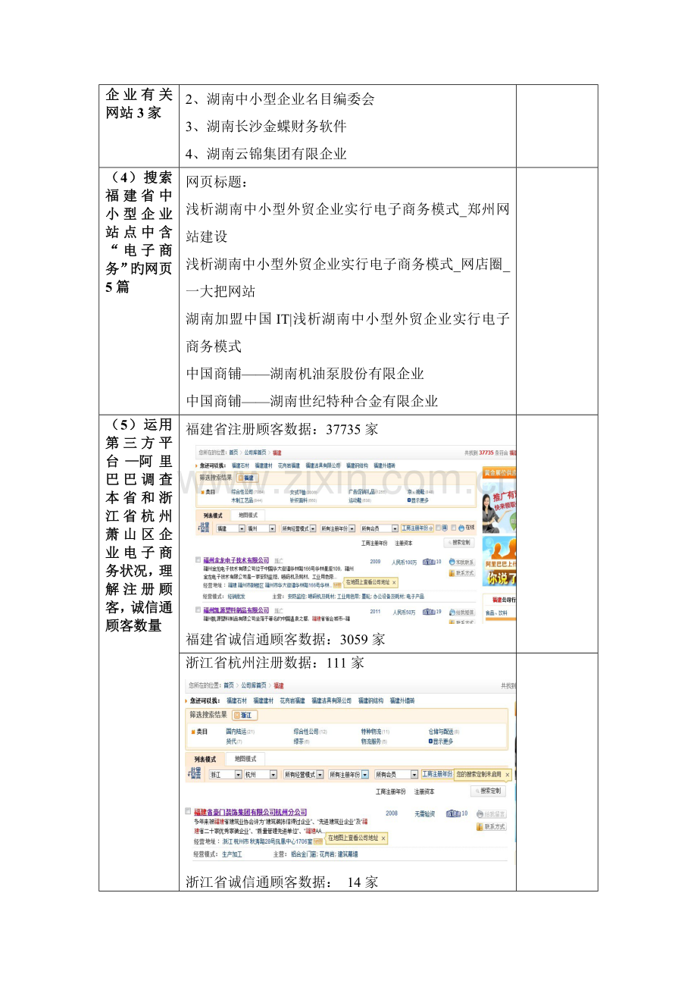Choose category 特种物流
The width and height of the screenshot is (697, 987).
(x=370, y=732)
